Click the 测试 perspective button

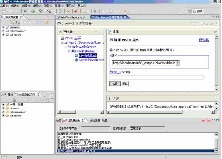tap(198, 11)
